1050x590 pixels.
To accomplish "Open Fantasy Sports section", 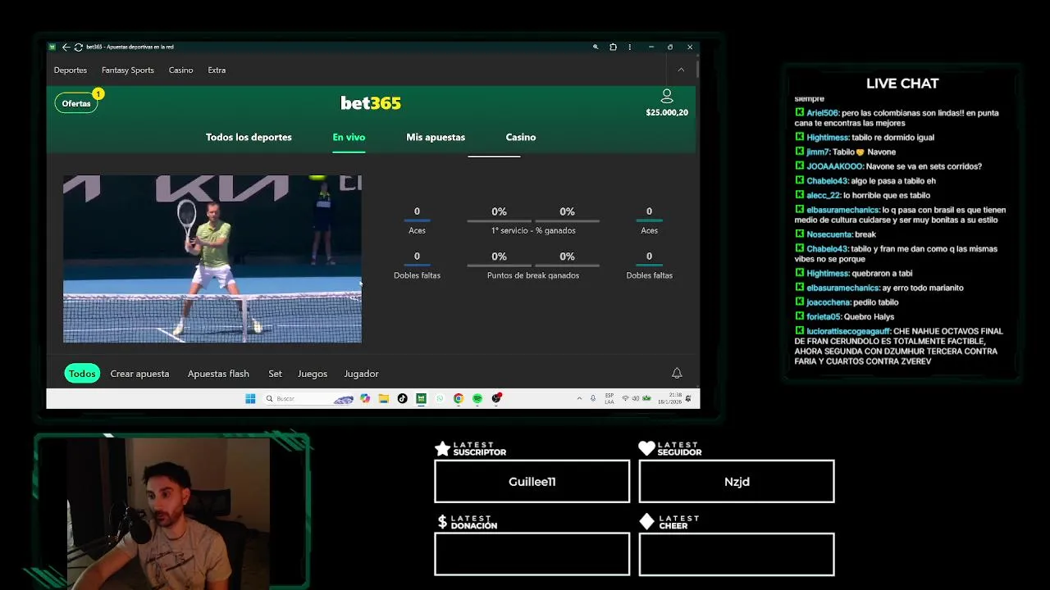I will 128,70.
